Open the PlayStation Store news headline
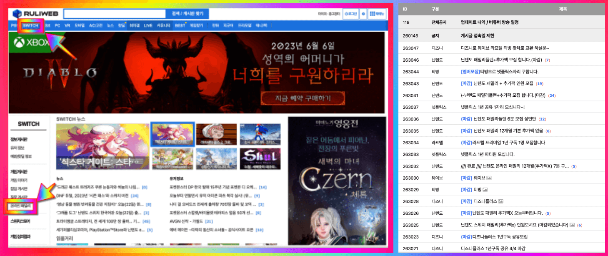The height and width of the screenshot is (256, 608). coord(100,230)
